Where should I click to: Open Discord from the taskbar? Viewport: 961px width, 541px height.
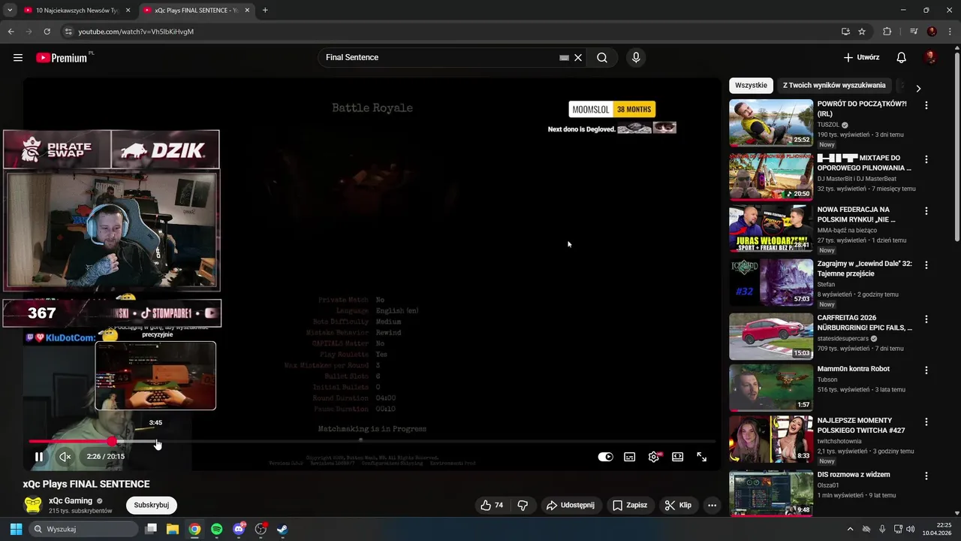pyautogui.click(x=239, y=529)
